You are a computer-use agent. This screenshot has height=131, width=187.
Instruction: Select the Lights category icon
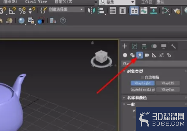[140, 55]
